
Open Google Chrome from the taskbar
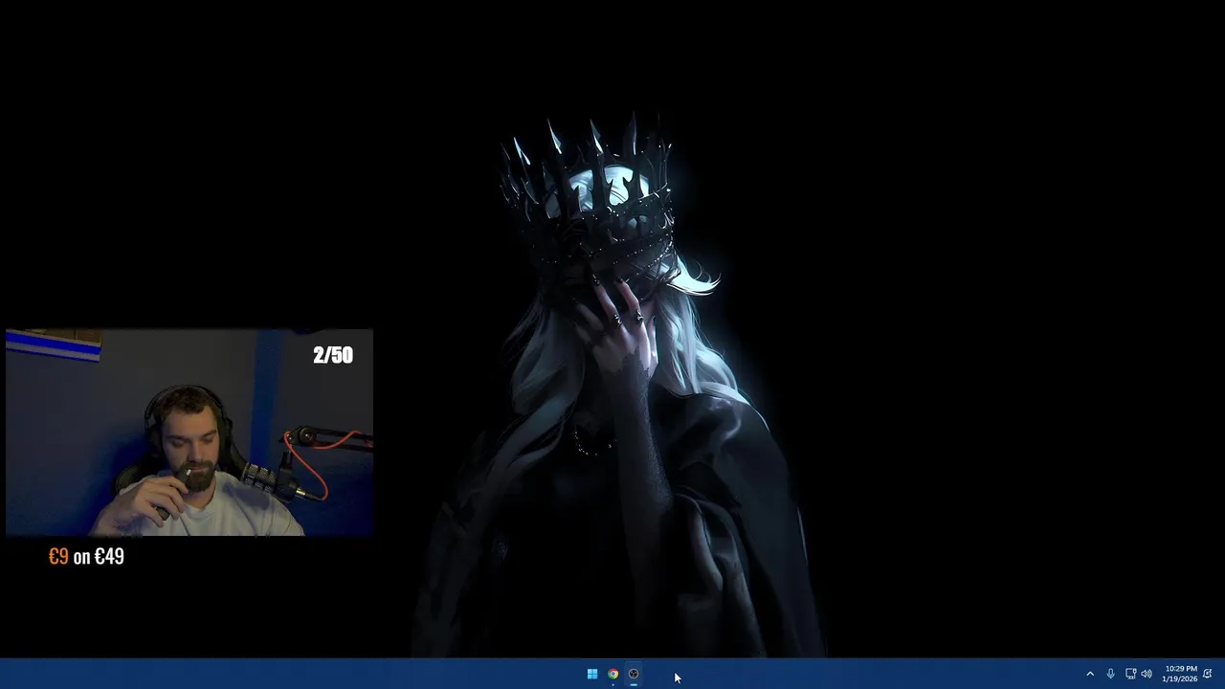613,674
